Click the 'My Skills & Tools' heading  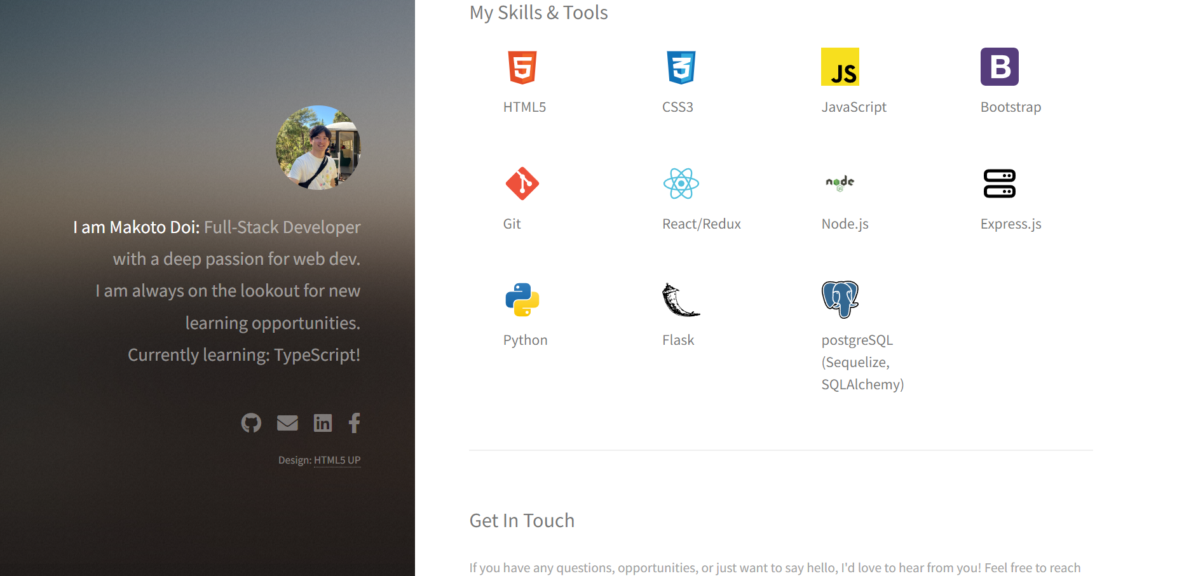538,13
